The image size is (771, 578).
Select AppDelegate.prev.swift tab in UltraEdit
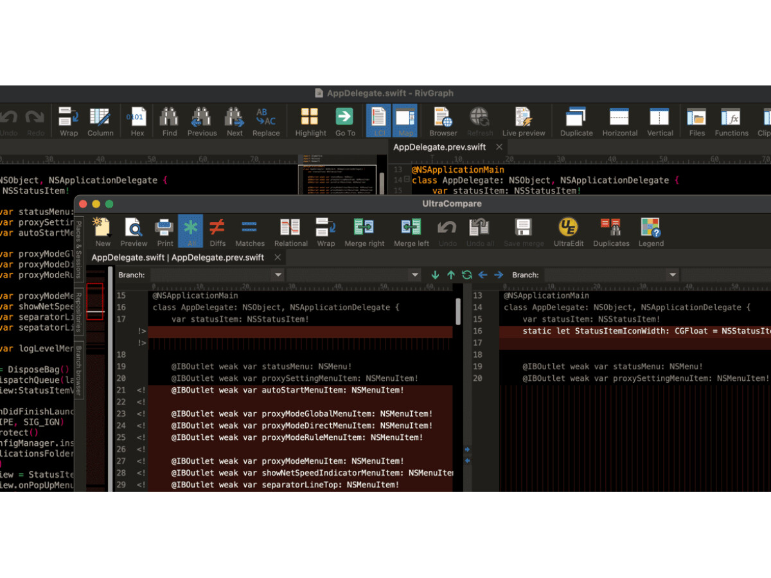[439, 147]
